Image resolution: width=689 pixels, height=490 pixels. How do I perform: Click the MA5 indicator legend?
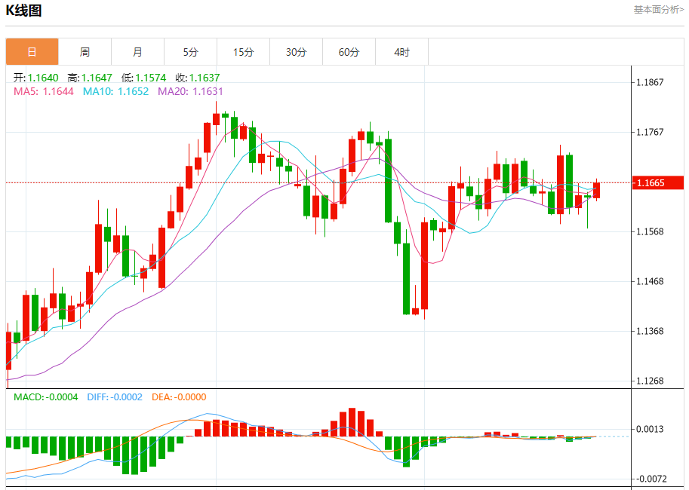44,91
